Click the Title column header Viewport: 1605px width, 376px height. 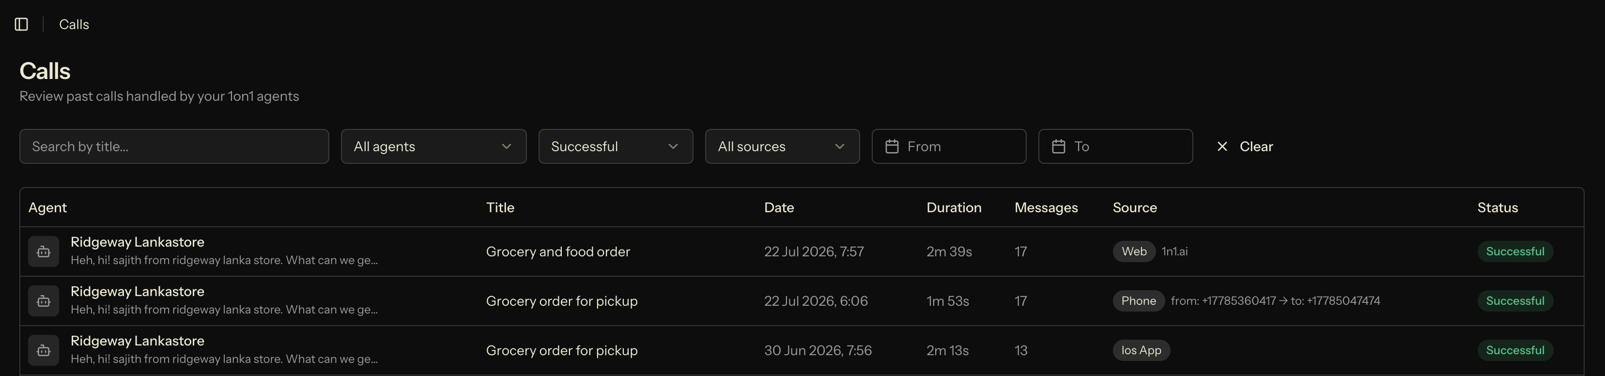point(500,208)
